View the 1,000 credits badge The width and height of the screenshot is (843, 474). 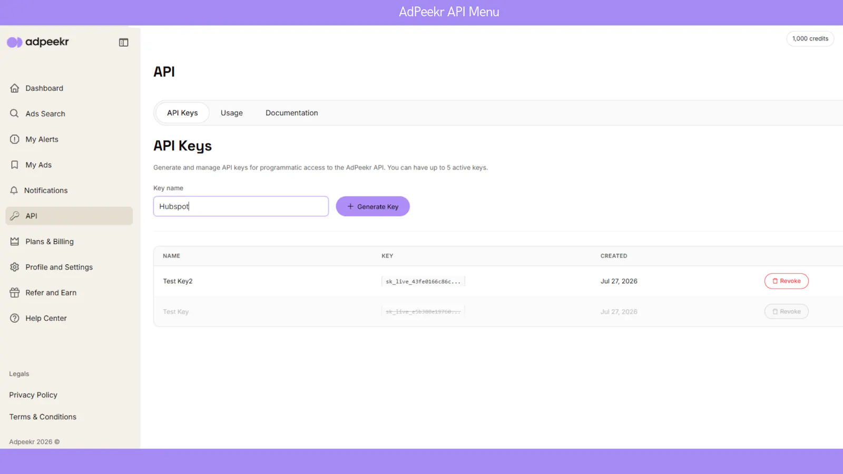810,38
